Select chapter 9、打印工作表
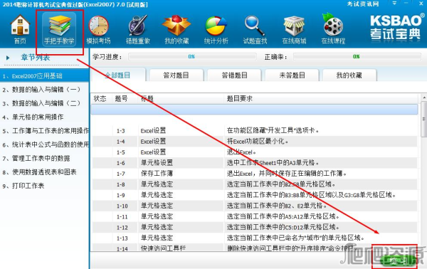427x269 pixels. coord(44,186)
